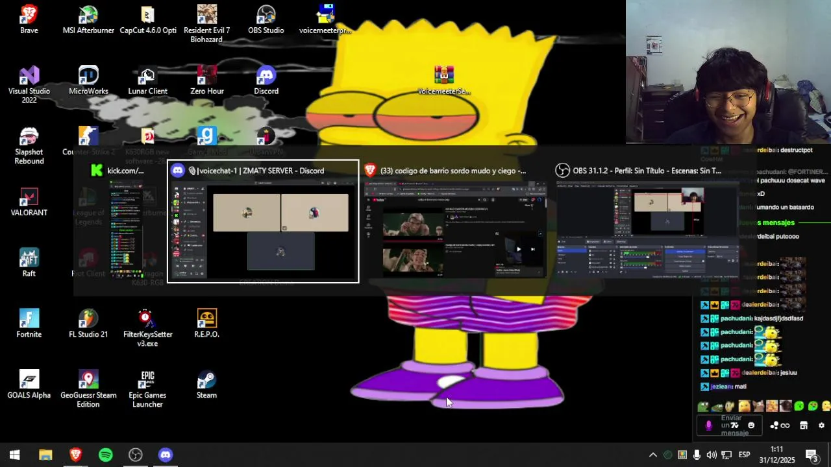This screenshot has height=467, width=831.
Task: Open OBS Studio from the taskbar
Action: point(135,455)
